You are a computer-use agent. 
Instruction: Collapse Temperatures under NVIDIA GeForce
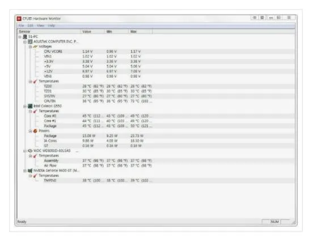tap(30, 176)
